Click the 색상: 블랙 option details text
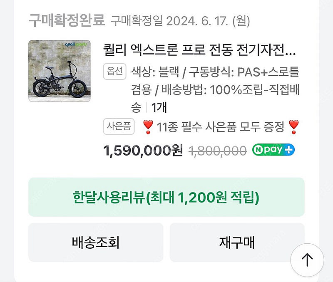 pyautogui.click(x=155, y=72)
